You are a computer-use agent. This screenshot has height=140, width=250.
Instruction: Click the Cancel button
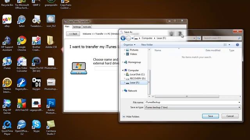(230, 116)
